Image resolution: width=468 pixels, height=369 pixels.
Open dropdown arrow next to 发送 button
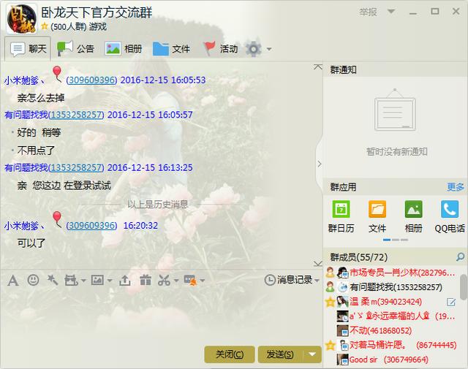(313, 354)
